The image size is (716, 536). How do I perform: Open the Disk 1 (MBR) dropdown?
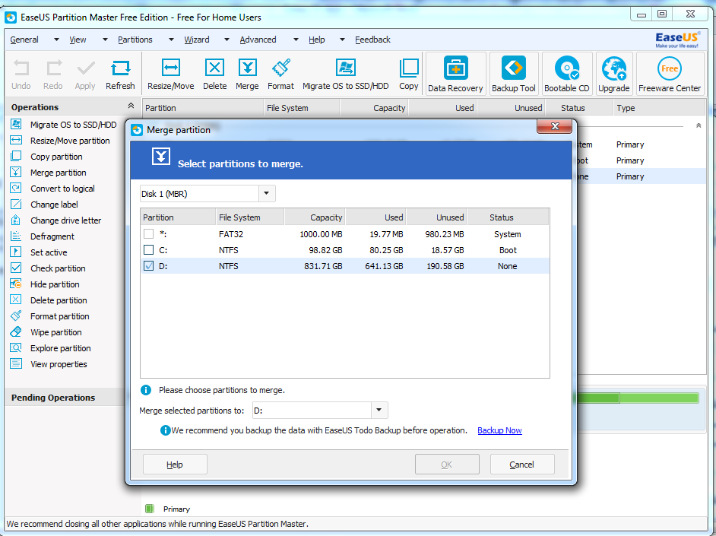tap(267, 194)
